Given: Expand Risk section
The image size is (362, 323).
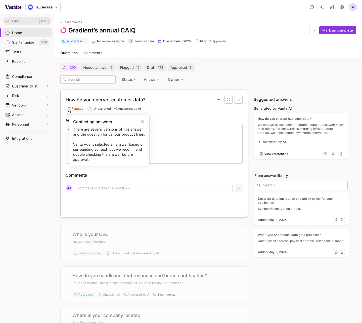Looking at the screenshot, I should (27, 96).
